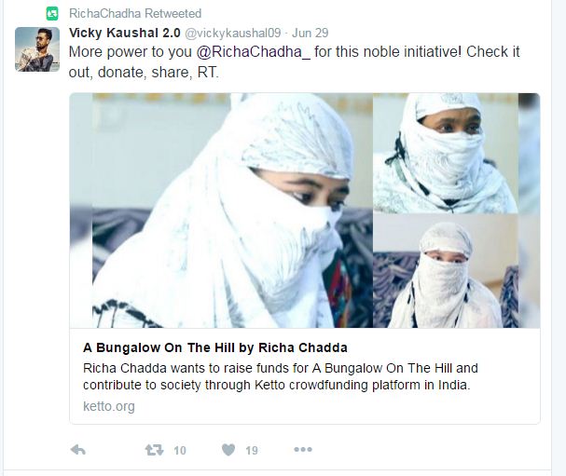Click the RichaChadha Retweeted label

click(135, 13)
